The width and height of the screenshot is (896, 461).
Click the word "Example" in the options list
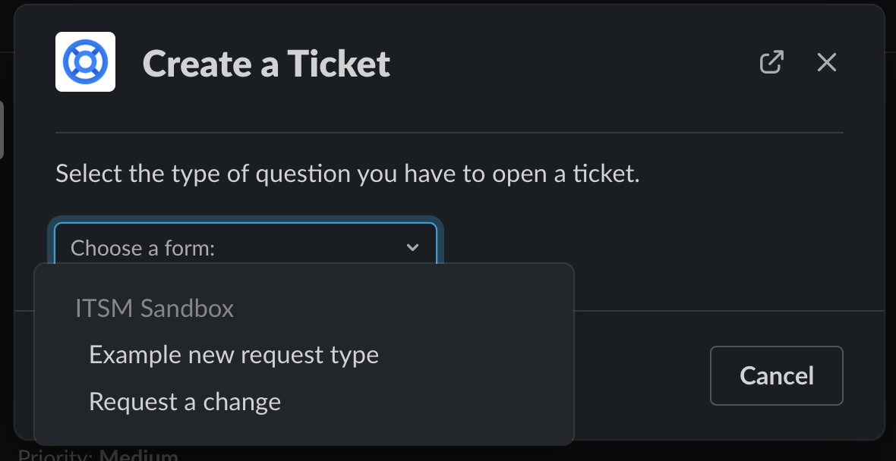click(x=135, y=355)
